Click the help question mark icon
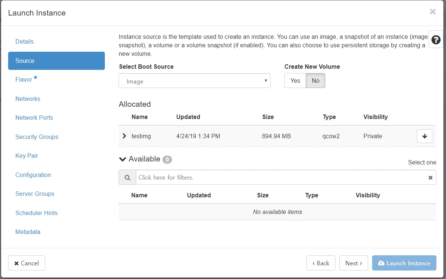Image resolution: width=446 pixels, height=279 pixels. tap(436, 40)
